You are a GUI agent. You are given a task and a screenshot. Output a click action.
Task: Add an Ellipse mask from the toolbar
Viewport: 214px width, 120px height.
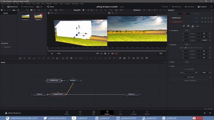(91, 58)
